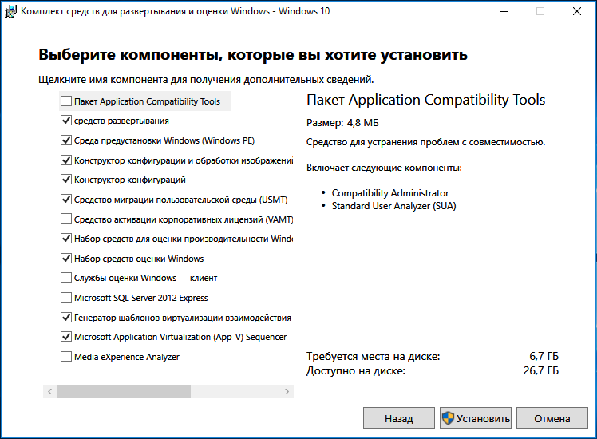Uncheck the средств развертывания checkbox

click(66, 121)
